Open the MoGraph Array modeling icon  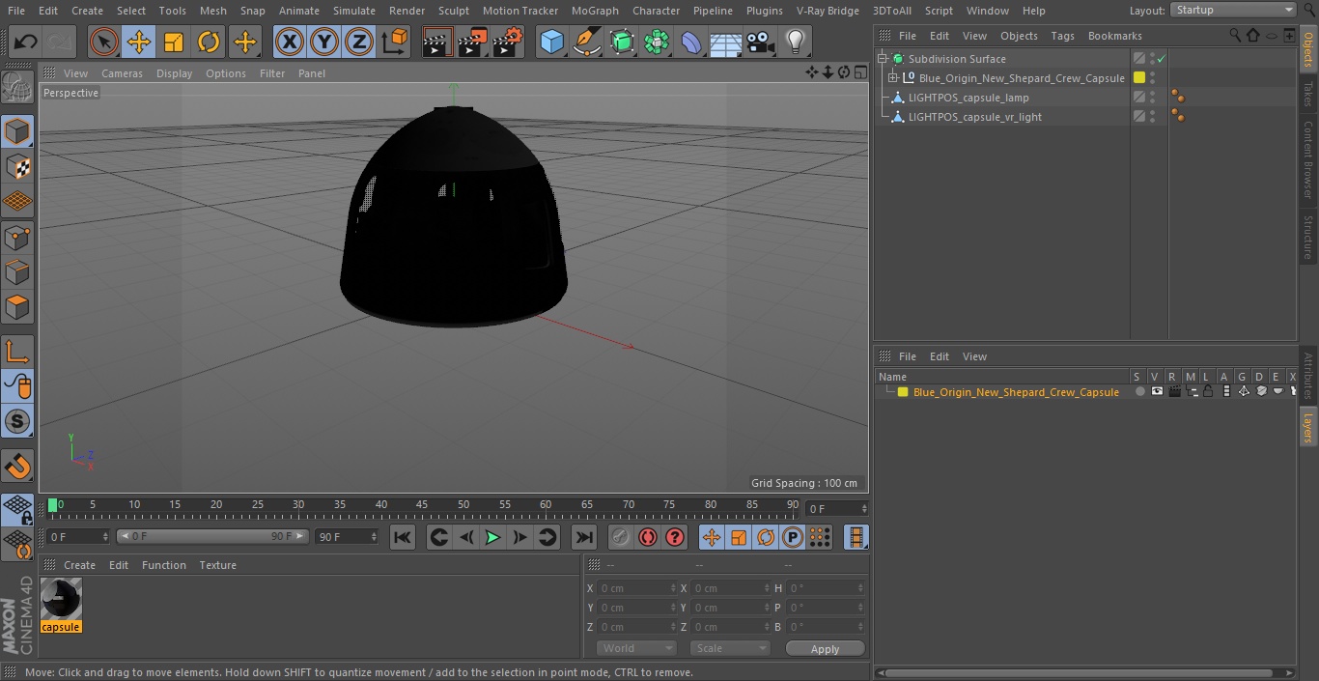[x=657, y=42]
